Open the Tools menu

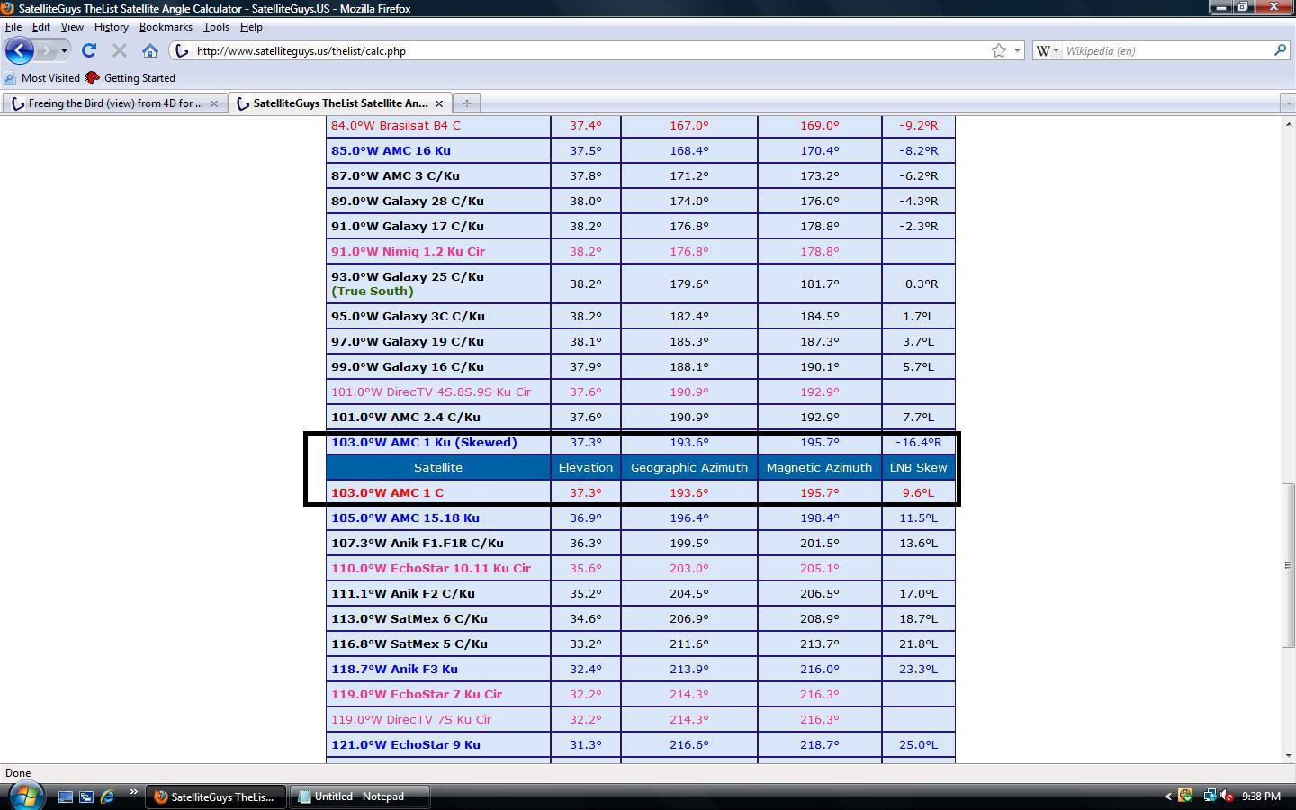(x=216, y=27)
